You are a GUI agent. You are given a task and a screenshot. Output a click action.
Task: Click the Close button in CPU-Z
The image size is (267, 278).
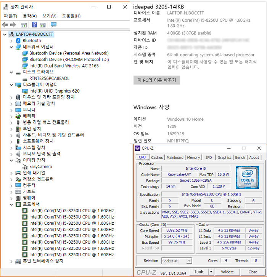click(253, 272)
